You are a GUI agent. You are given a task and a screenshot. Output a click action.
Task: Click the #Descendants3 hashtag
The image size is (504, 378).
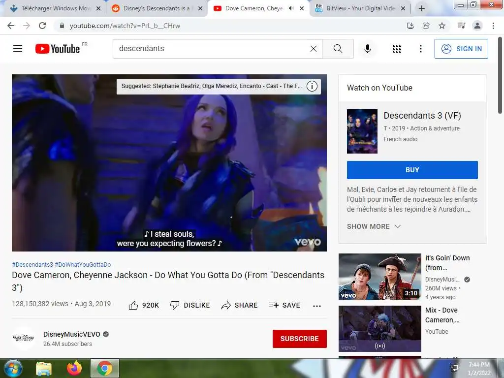(x=32, y=264)
